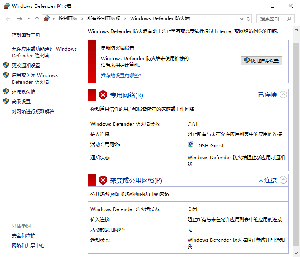Open the 高级设置 link

(x=21, y=101)
